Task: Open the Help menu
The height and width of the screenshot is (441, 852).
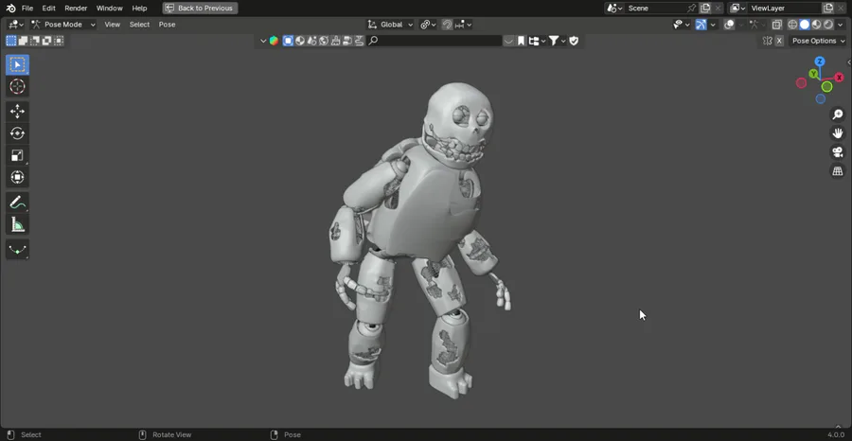Action: click(x=140, y=9)
